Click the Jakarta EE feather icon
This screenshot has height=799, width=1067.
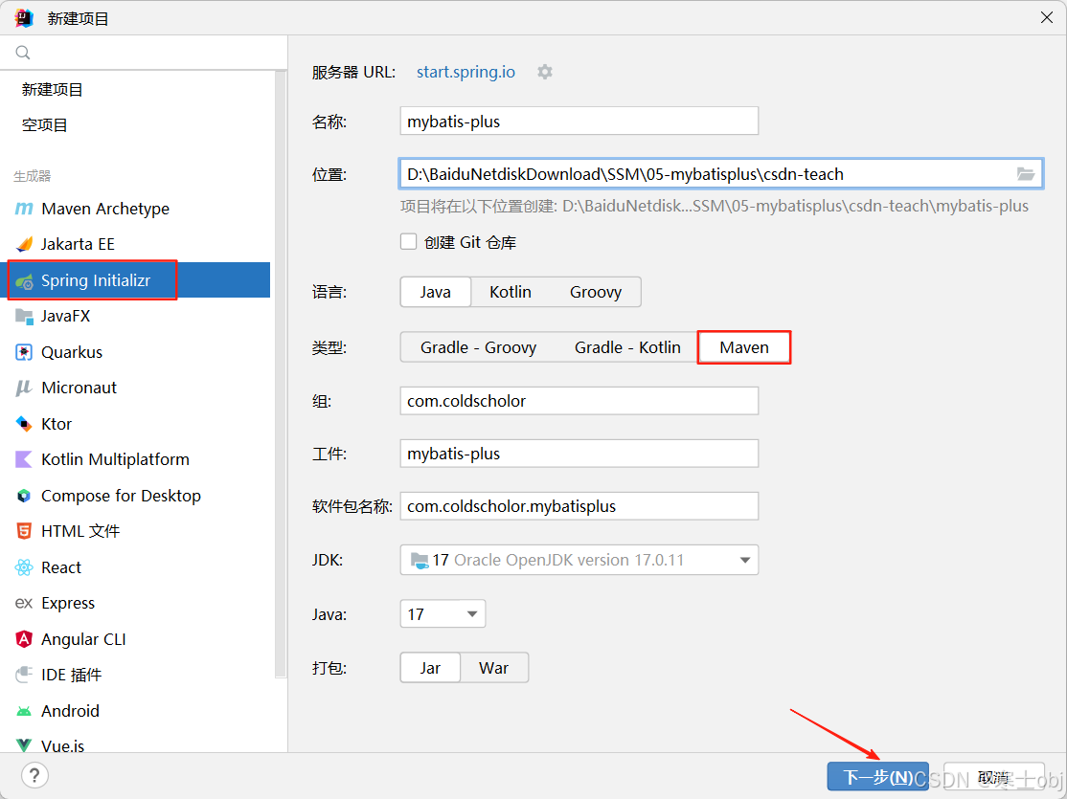click(x=24, y=244)
